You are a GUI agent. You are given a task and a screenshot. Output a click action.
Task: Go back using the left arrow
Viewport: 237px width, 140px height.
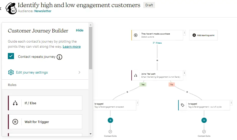click(x=1, y=9)
